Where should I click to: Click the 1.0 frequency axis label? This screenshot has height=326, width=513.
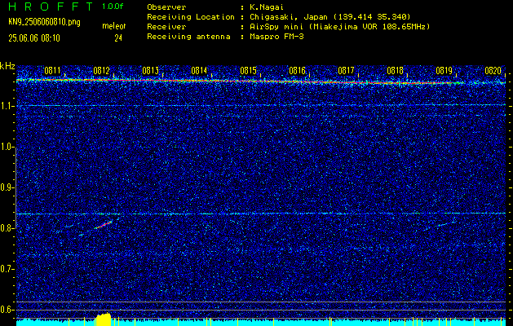click(7, 147)
